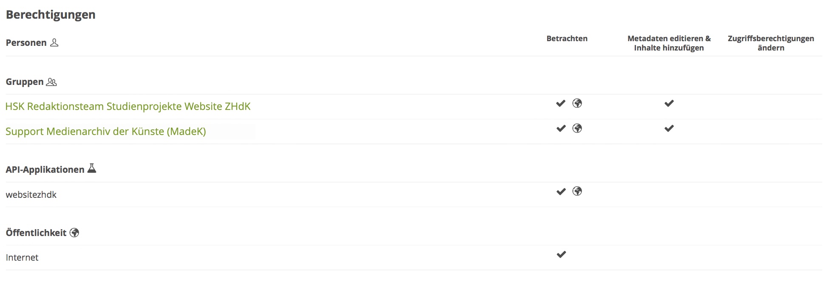The image size is (829, 281).
Task: Open Support Medienarchiv der Künste (MadeK) link
Action: point(105,131)
